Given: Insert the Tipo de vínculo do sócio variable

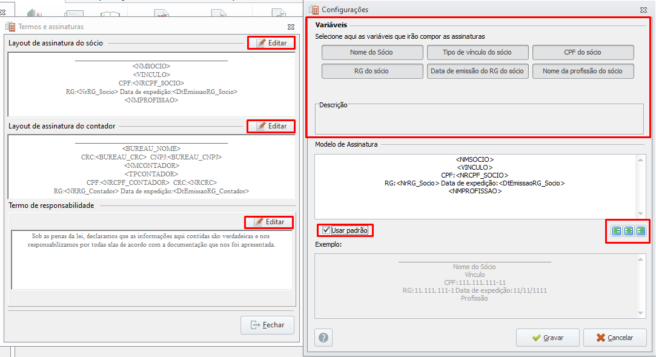Looking at the screenshot, I should (477, 52).
